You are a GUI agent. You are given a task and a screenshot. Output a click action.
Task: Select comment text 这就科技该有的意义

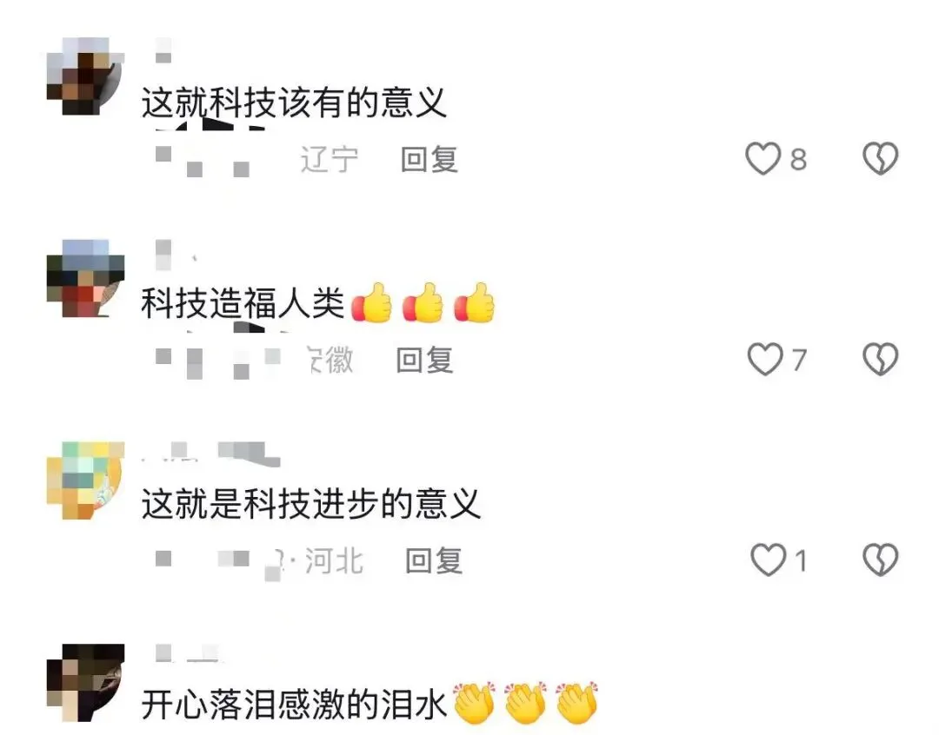click(294, 103)
